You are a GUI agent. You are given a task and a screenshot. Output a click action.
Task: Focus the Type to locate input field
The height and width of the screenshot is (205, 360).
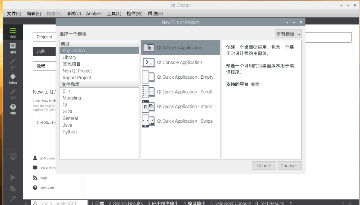60,203
